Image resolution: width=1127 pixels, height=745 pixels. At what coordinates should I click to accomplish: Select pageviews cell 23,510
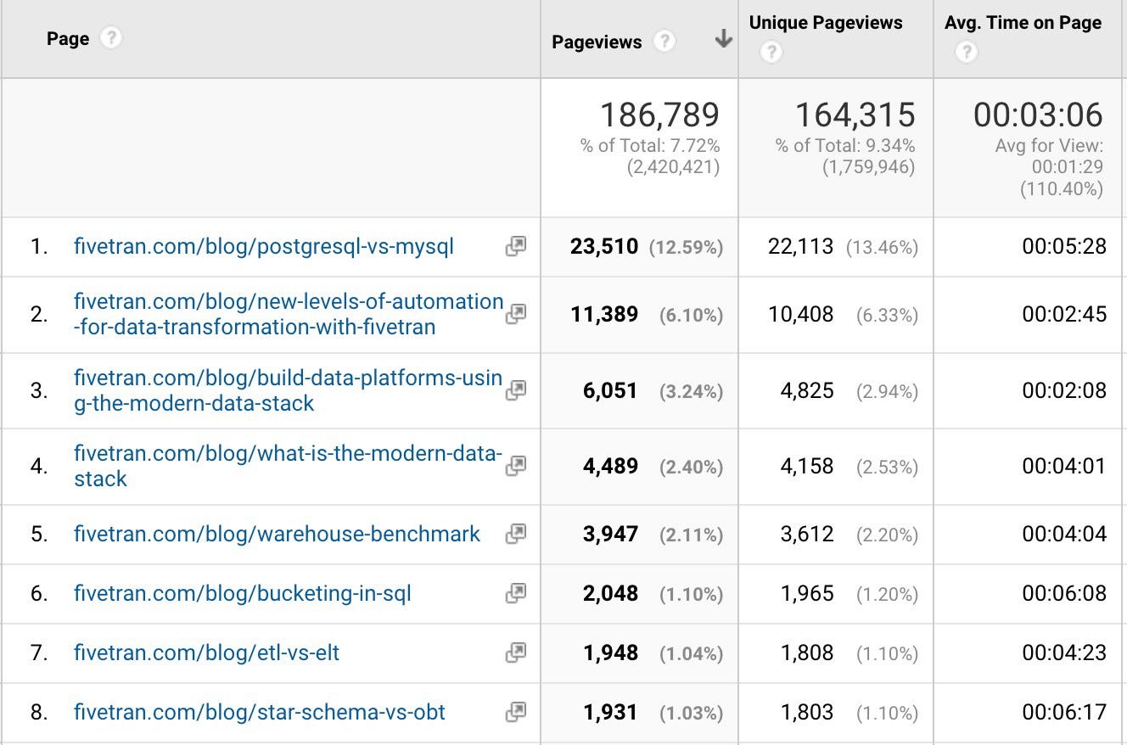pyautogui.click(x=604, y=246)
